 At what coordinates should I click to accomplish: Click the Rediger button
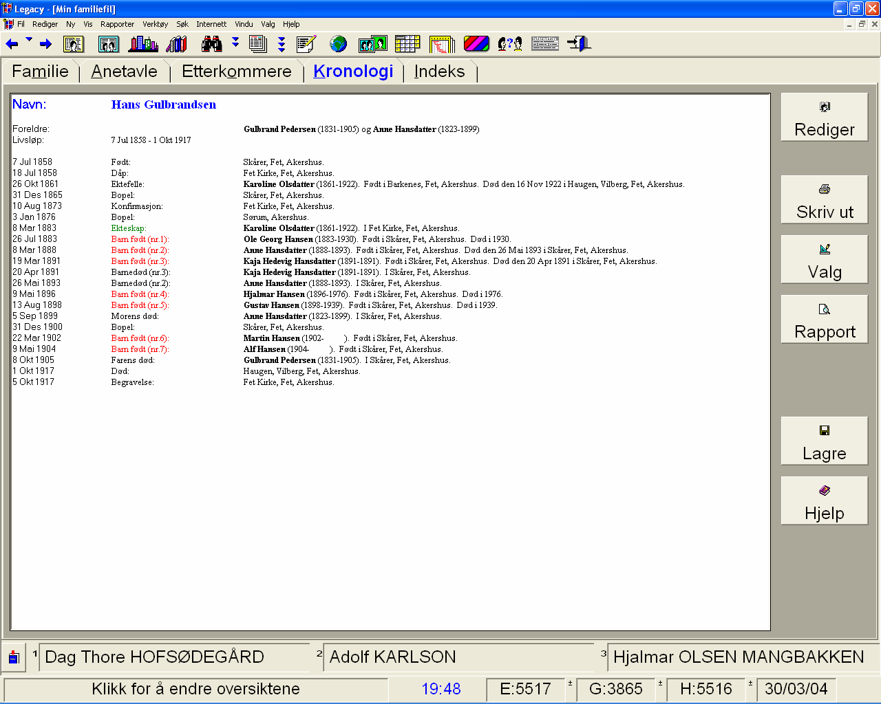825,118
